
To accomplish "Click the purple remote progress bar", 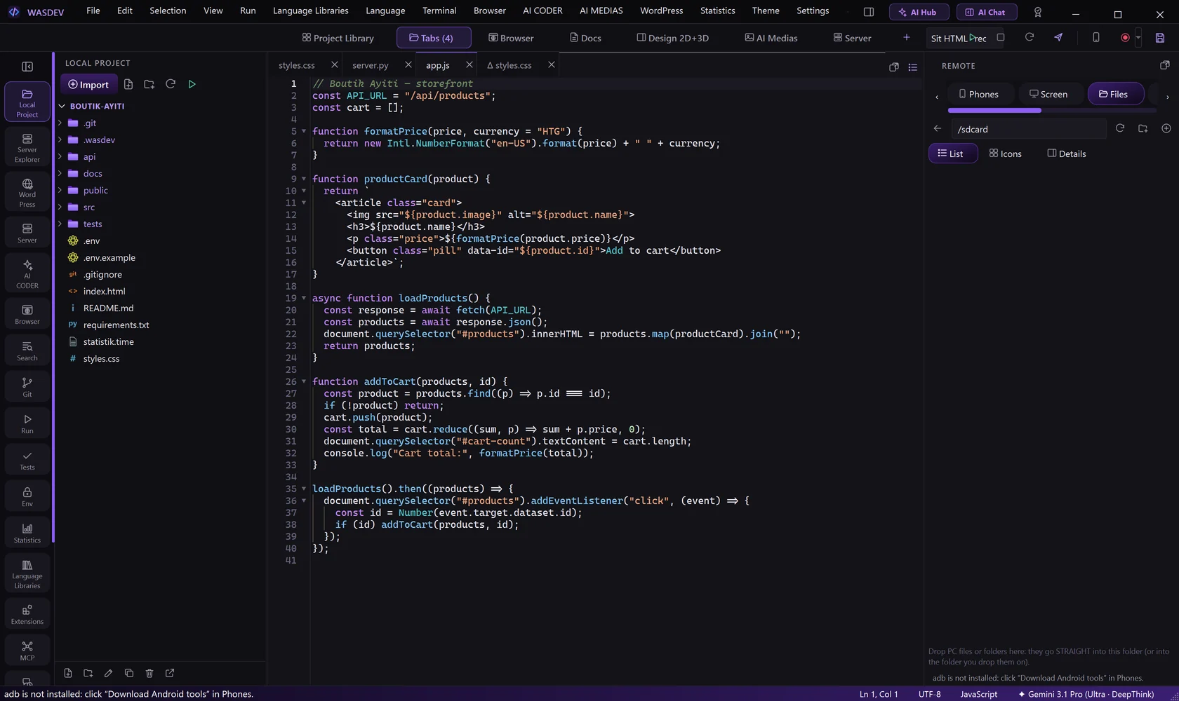I will [994, 110].
